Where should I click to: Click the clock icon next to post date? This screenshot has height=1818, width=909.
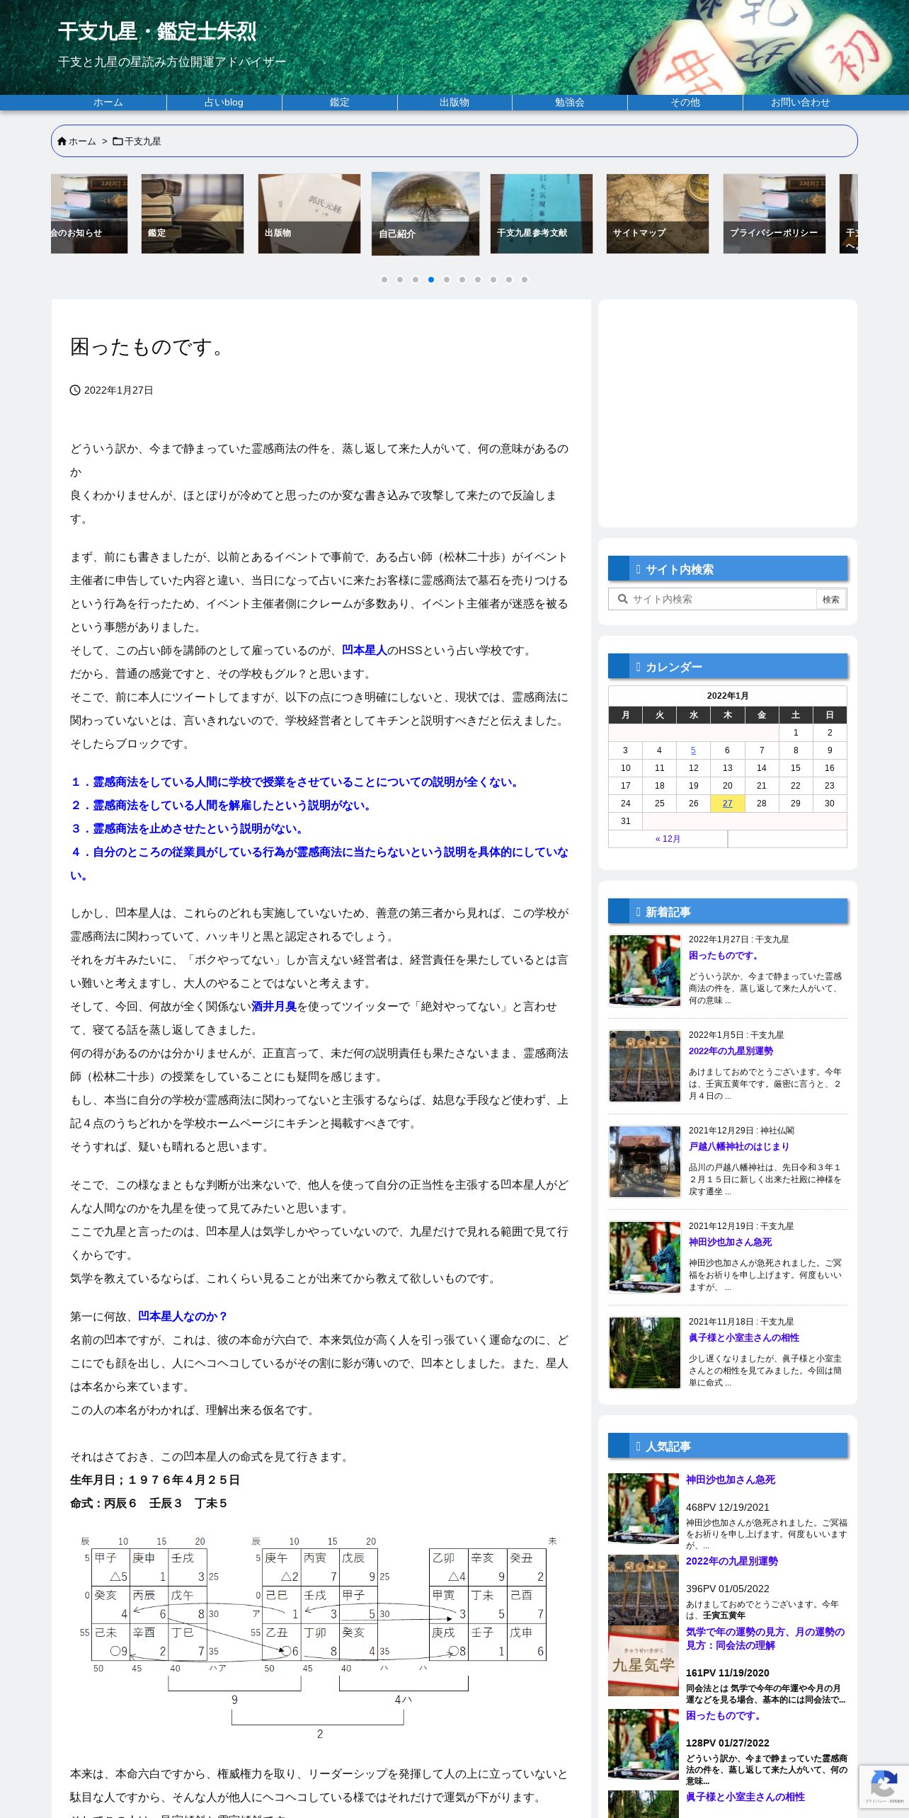(x=75, y=390)
